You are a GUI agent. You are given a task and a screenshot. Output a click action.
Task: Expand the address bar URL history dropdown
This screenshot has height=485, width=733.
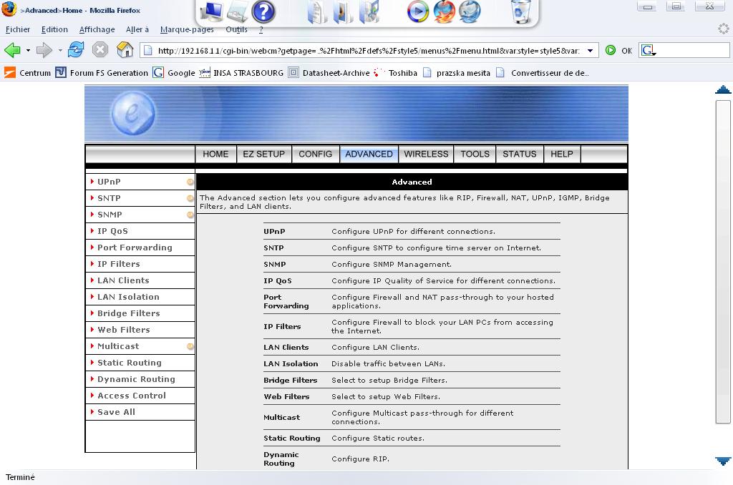coord(591,51)
